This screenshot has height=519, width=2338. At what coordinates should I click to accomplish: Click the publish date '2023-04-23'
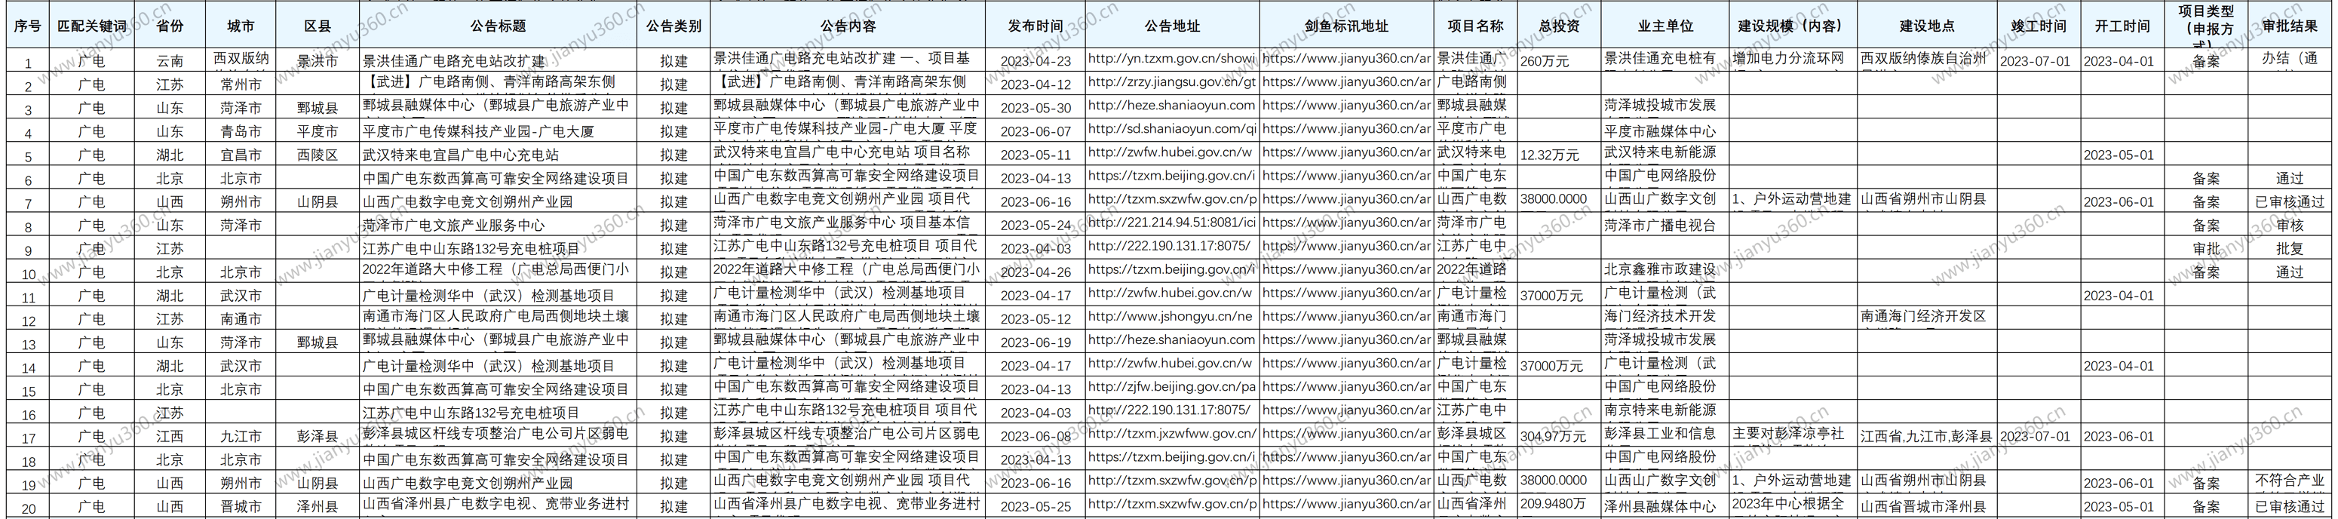(1036, 62)
